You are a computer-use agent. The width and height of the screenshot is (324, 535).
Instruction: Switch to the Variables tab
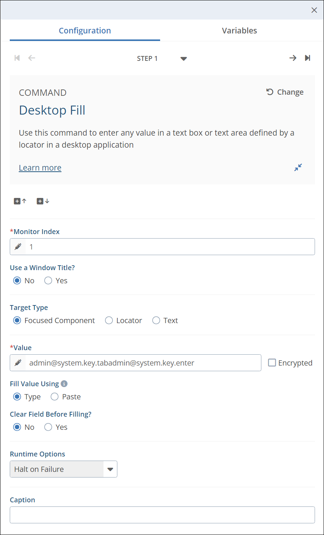point(239,31)
